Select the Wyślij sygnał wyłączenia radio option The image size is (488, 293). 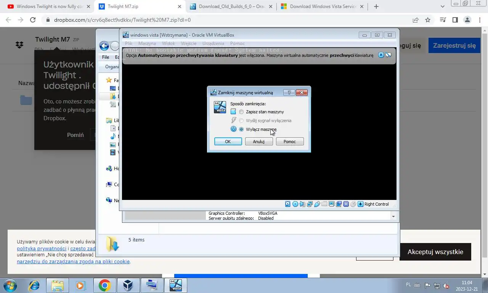241,121
